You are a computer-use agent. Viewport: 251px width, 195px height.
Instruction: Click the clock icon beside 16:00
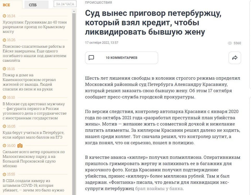click(x=4, y=146)
